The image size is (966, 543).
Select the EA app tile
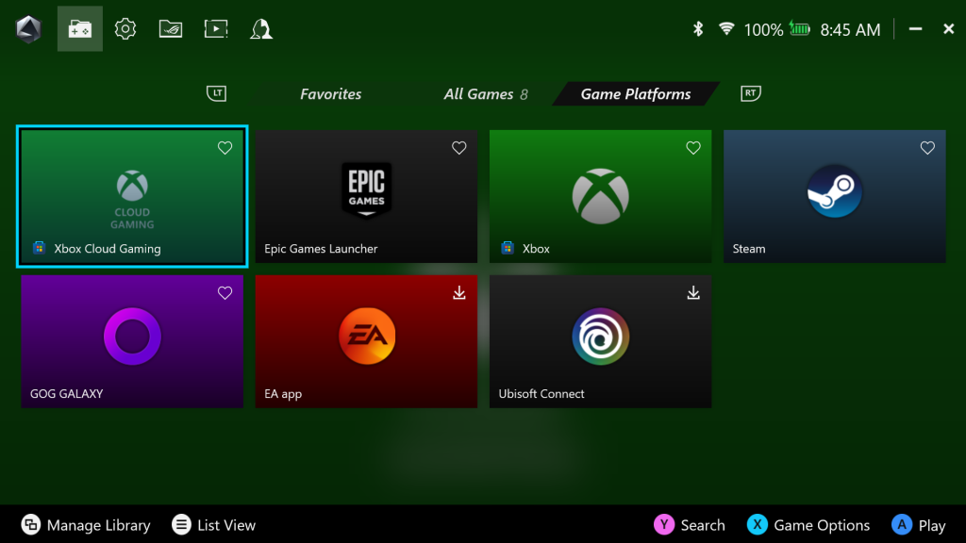point(366,341)
